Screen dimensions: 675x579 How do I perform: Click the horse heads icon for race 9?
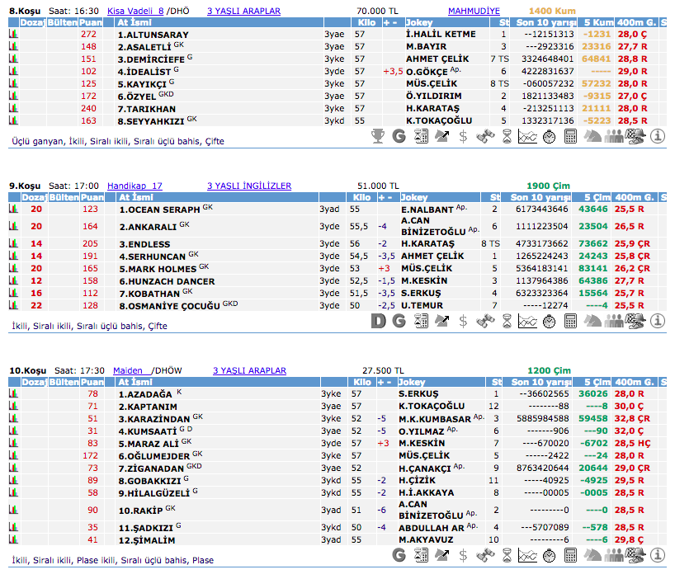coord(592,321)
